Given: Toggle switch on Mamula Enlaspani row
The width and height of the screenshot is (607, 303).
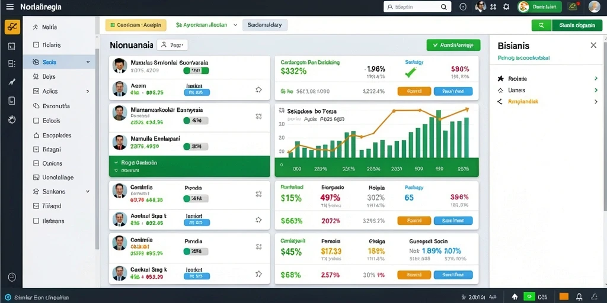Looking at the screenshot, I should coord(196,147).
